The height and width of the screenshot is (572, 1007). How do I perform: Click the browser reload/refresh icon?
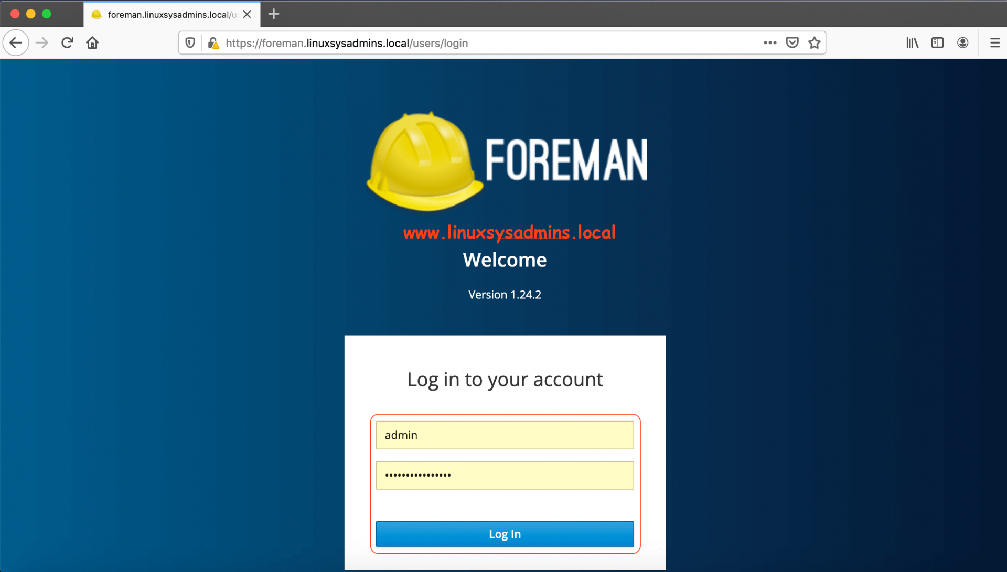click(67, 43)
